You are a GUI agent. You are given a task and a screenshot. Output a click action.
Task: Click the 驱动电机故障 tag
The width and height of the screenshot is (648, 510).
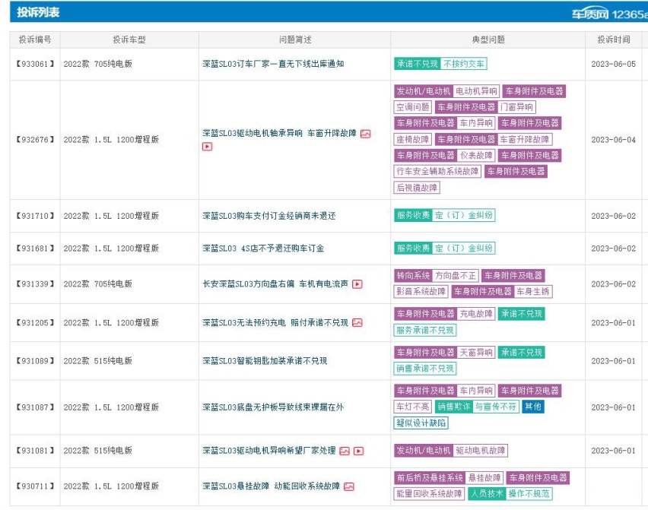pyautogui.click(x=481, y=451)
